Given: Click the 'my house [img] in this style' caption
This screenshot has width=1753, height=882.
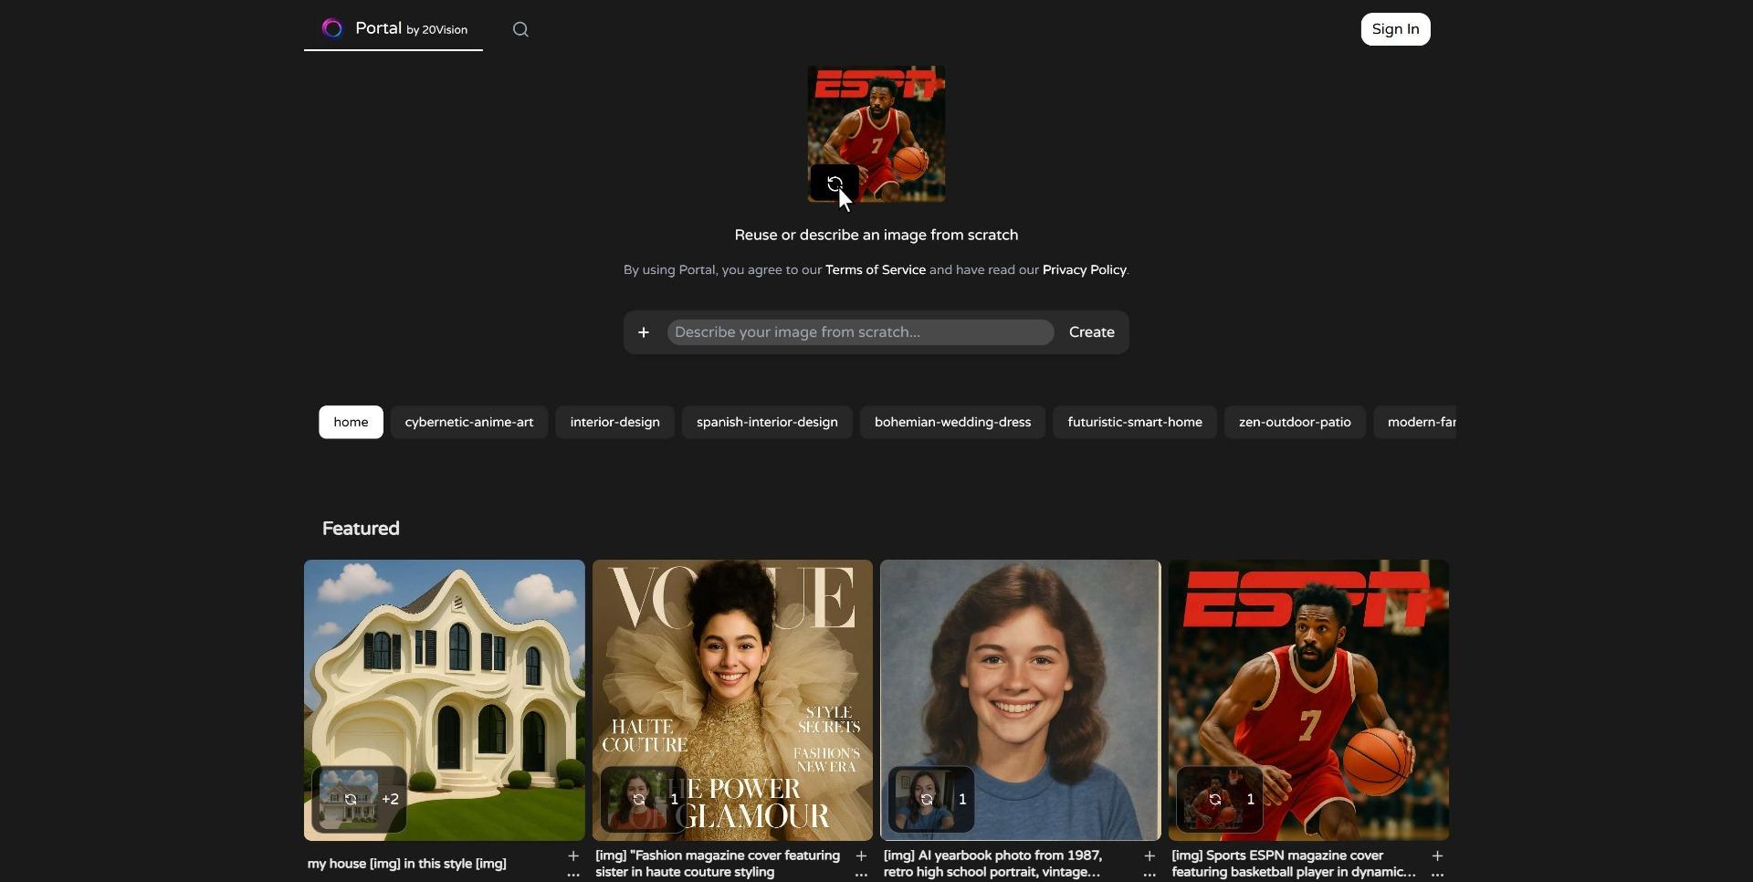Looking at the screenshot, I should tap(406, 865).
